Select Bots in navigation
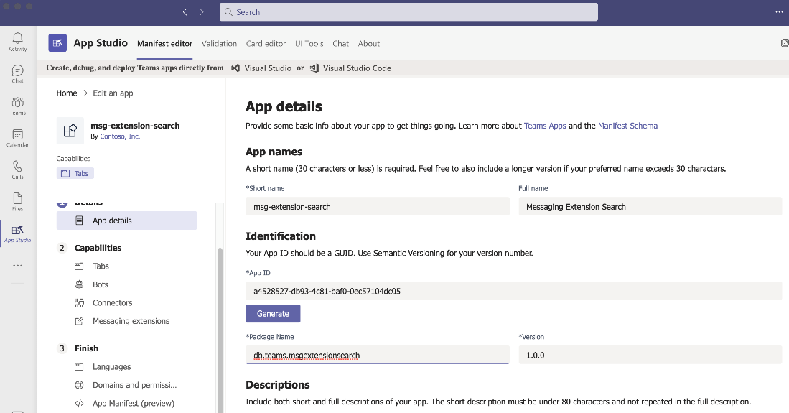 point(100,284)
